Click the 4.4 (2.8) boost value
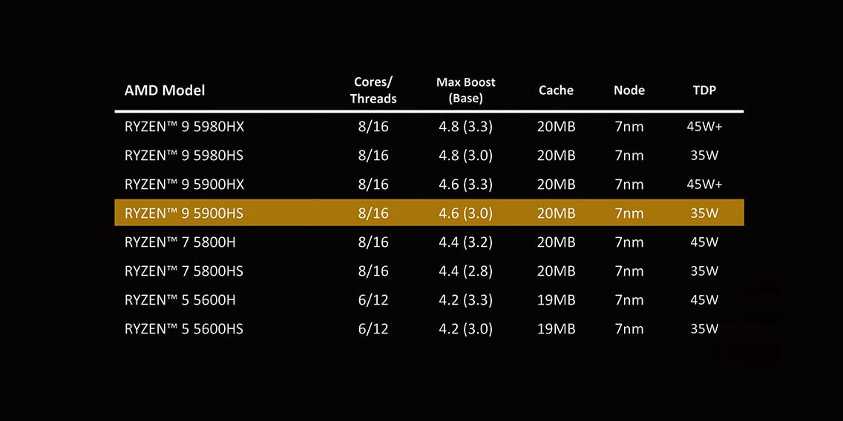This screenshot has width=843, height=421. click(465, 271)
